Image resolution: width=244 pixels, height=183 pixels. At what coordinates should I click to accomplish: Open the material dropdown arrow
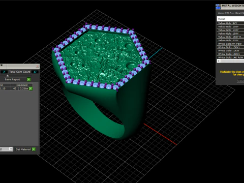[11, 149]
